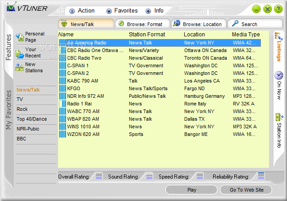
Task: Click the New Stations radio icon
Action: click(x=19, y=67)
